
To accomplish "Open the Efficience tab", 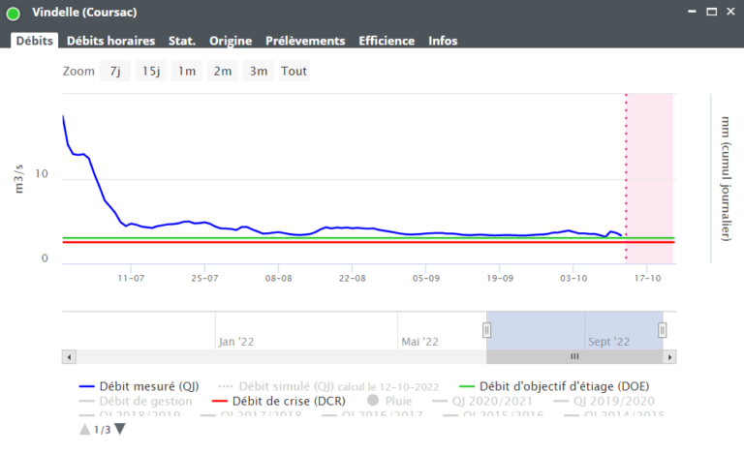I will click(387, 41).
